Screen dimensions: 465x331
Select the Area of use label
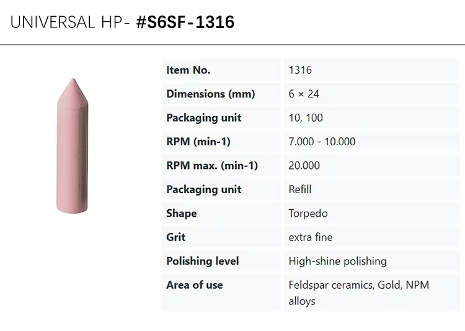tap(195, 285)
